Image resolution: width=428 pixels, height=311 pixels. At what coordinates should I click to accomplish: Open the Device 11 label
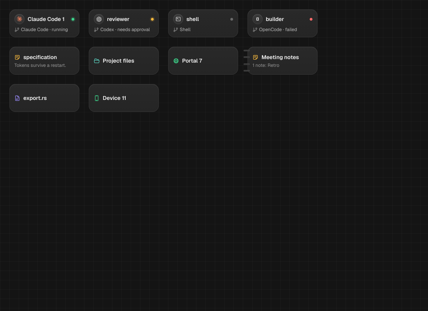[x=114, y=98]
